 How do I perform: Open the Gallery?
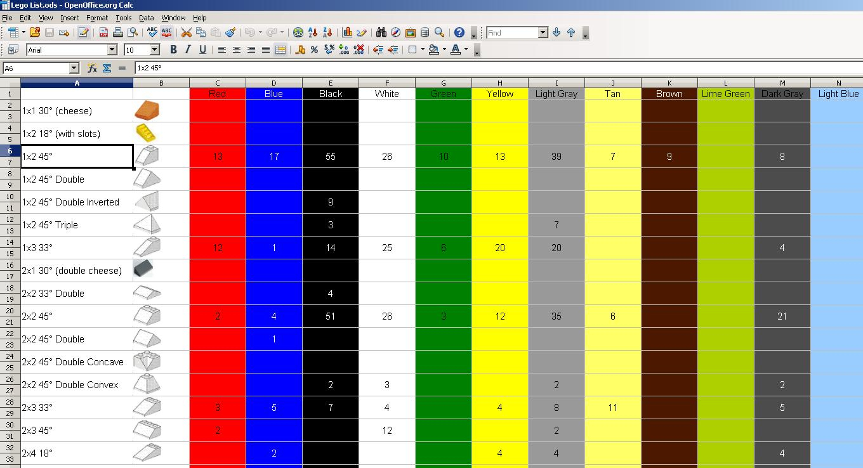coord(410,32)
